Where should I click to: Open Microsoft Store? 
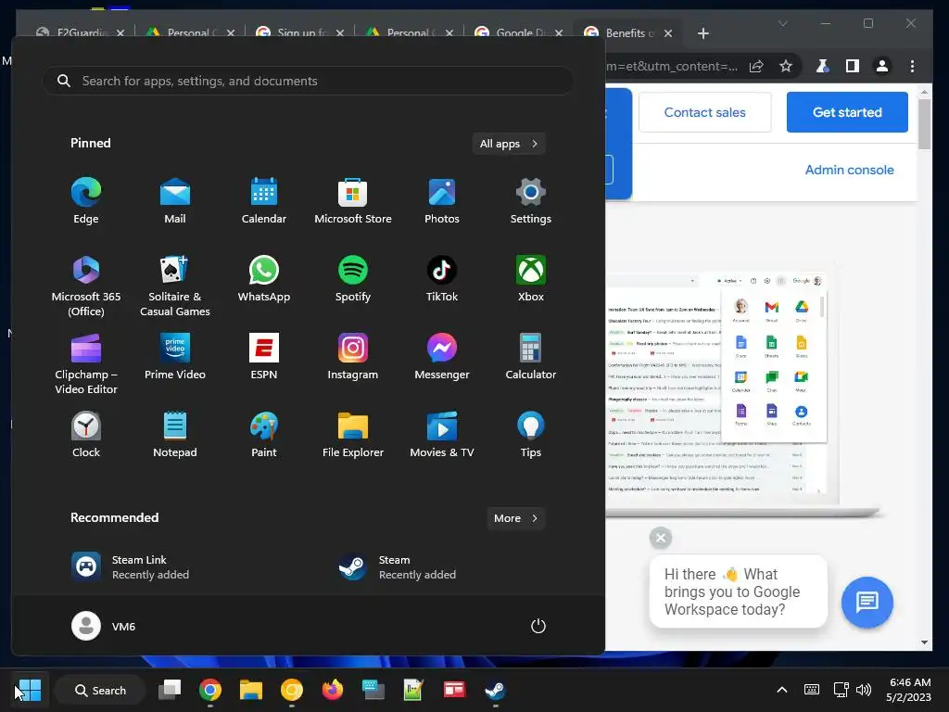point(353,200)
